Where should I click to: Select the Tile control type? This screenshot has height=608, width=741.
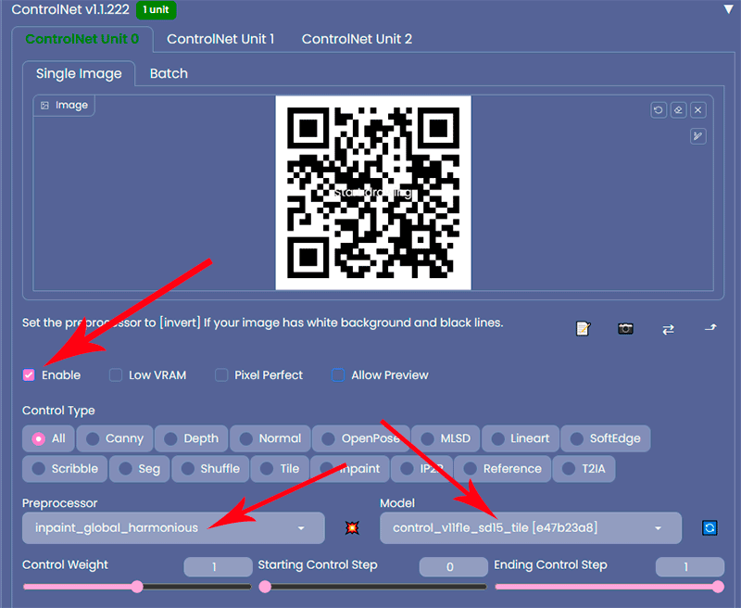coord(280,469)
